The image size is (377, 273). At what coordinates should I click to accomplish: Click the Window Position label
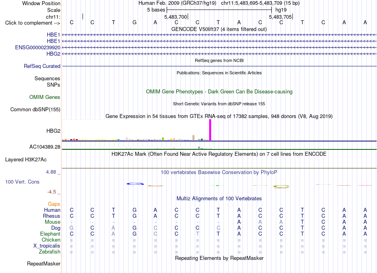point(41,3)
